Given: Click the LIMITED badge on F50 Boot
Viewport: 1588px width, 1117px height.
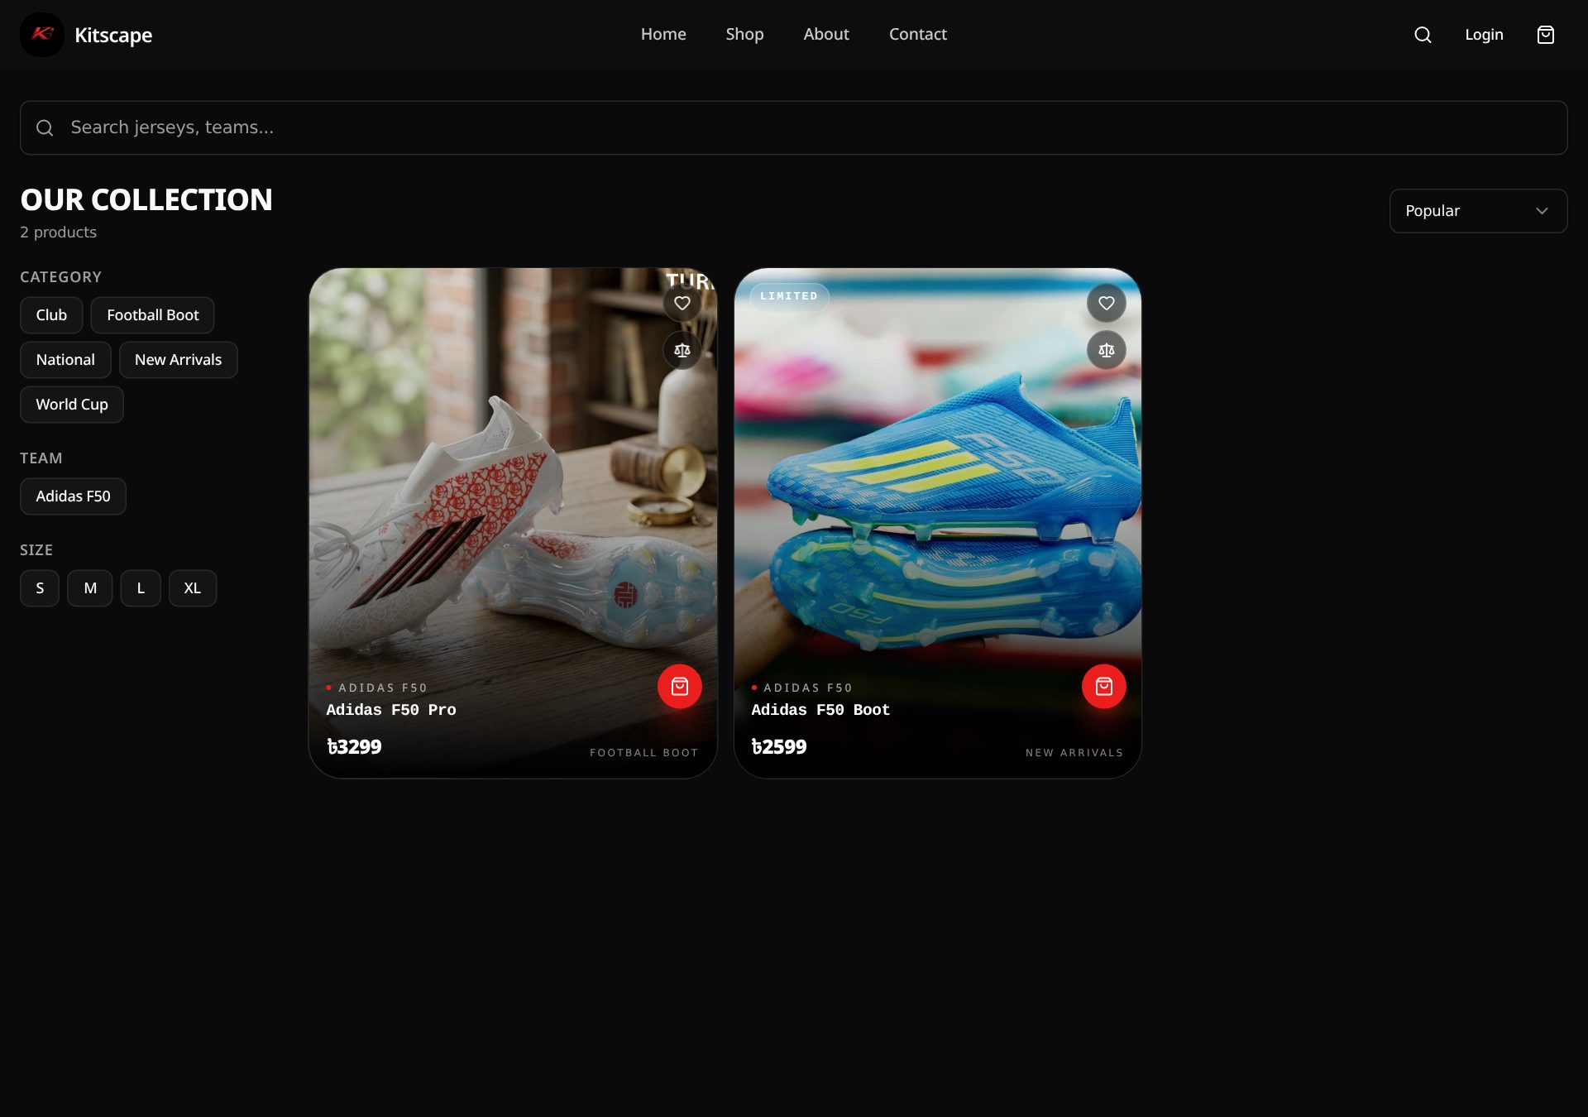Looking at the screenshot, I should [789, 296].
